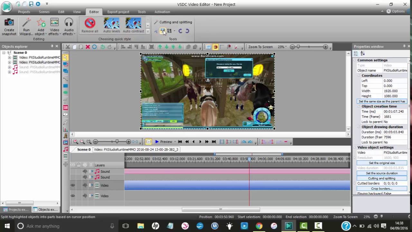Click Set the same size as parent button
Image resolution: width=412 pixels, height=232 pixels.
click(x=382, y=101)
